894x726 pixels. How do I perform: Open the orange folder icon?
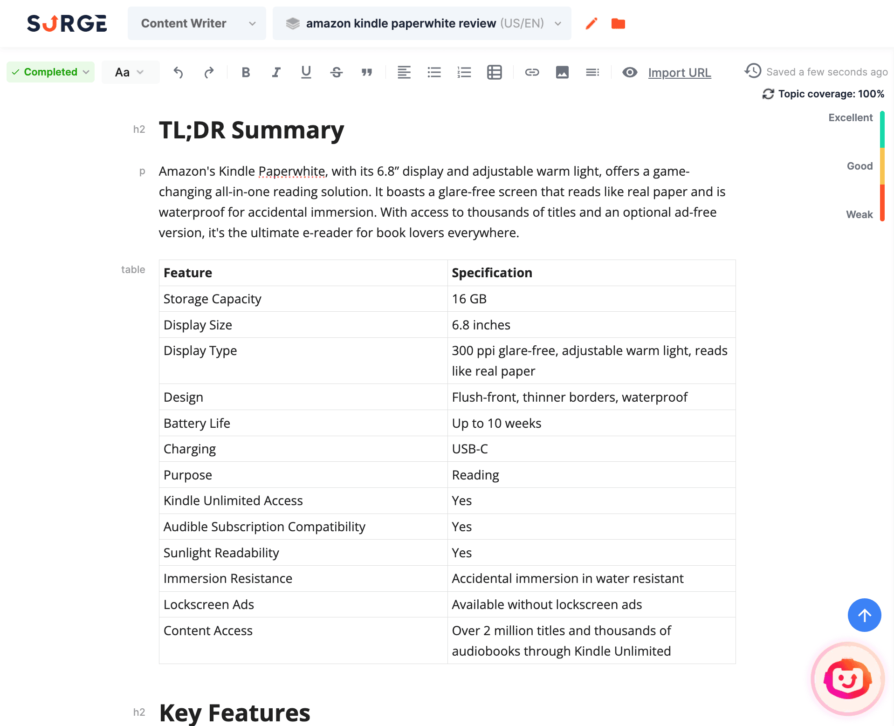pos(618,23)
